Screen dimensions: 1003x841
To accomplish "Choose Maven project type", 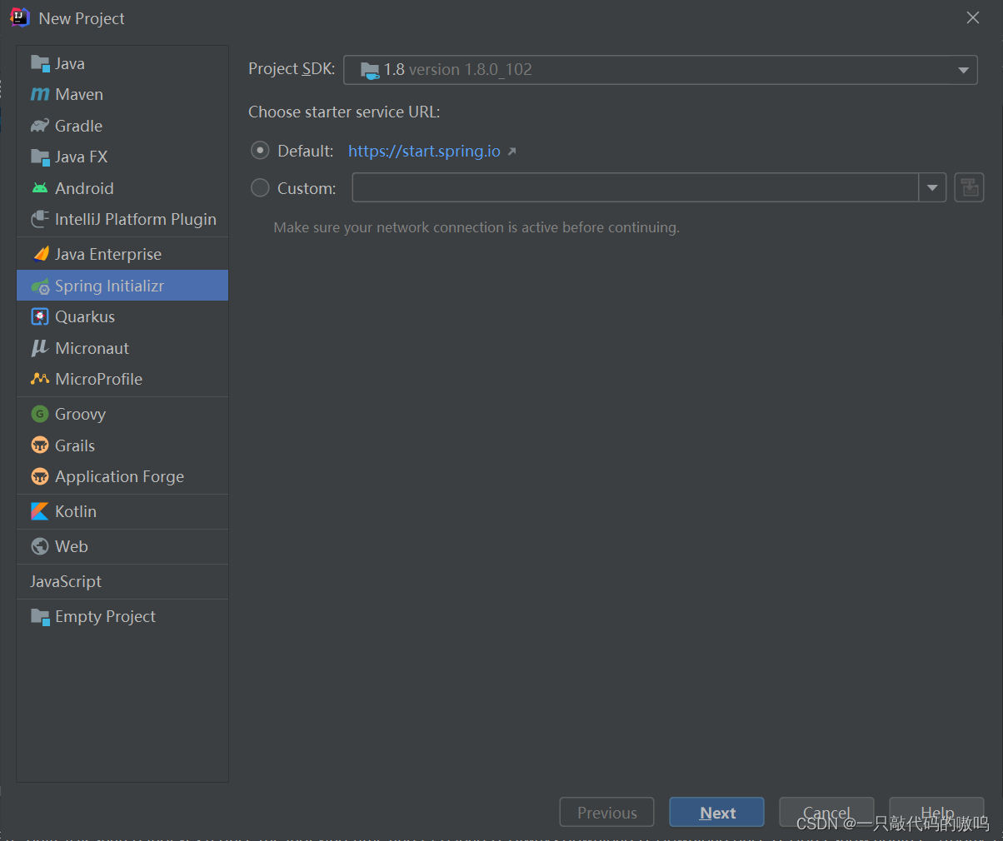I will coord(122,94).
